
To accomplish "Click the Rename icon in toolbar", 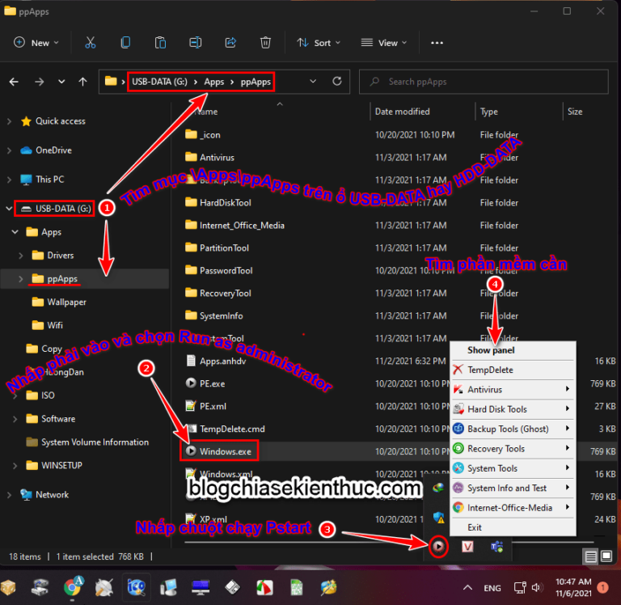I will tap(195, 43).
